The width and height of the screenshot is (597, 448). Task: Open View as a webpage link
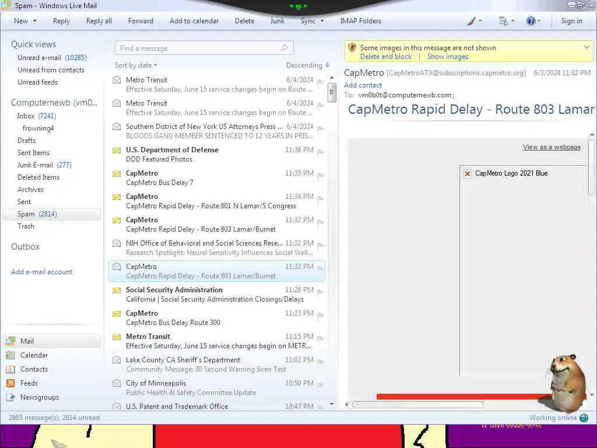pos(552,147)
